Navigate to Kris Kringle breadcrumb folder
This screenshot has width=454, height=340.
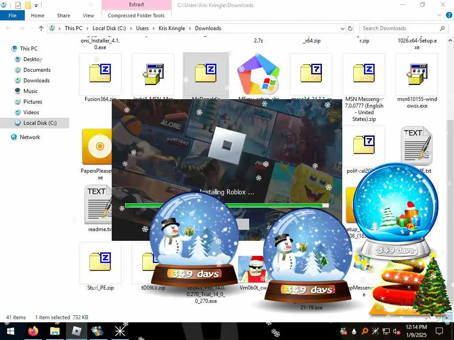(172, 28)
